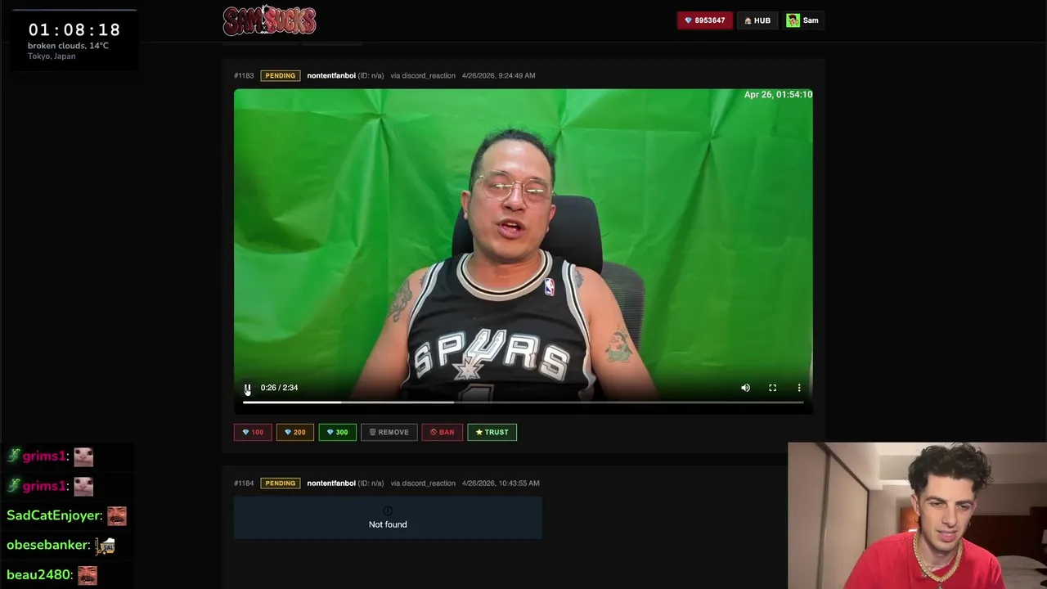Click the TRUST button under the video
Screen dimensions: 1047x589
[x=492, y=432]
